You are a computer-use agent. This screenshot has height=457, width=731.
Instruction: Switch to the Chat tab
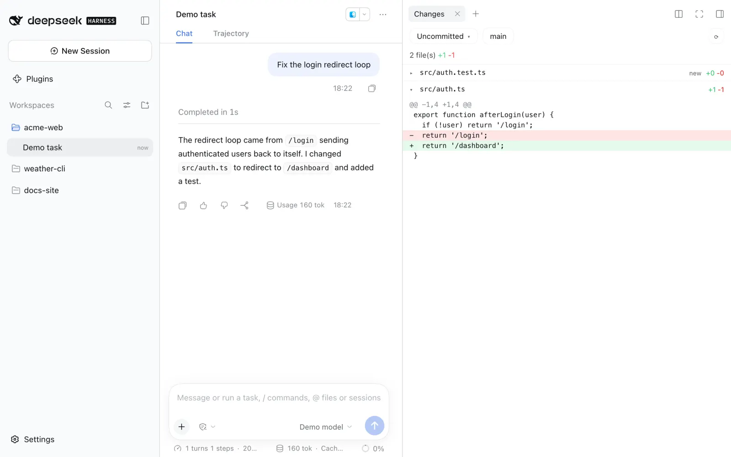tap(184, 33)
